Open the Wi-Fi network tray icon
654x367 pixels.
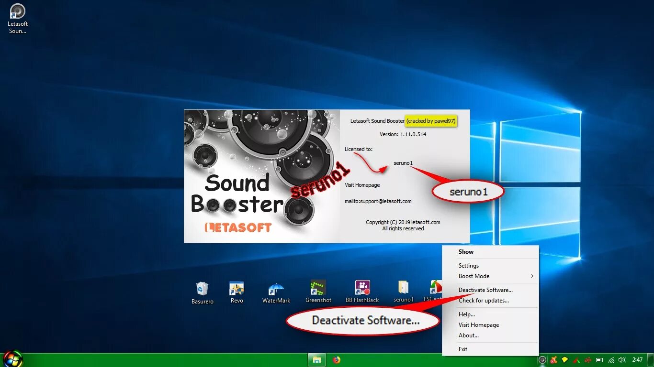click(x=611, y=360)
